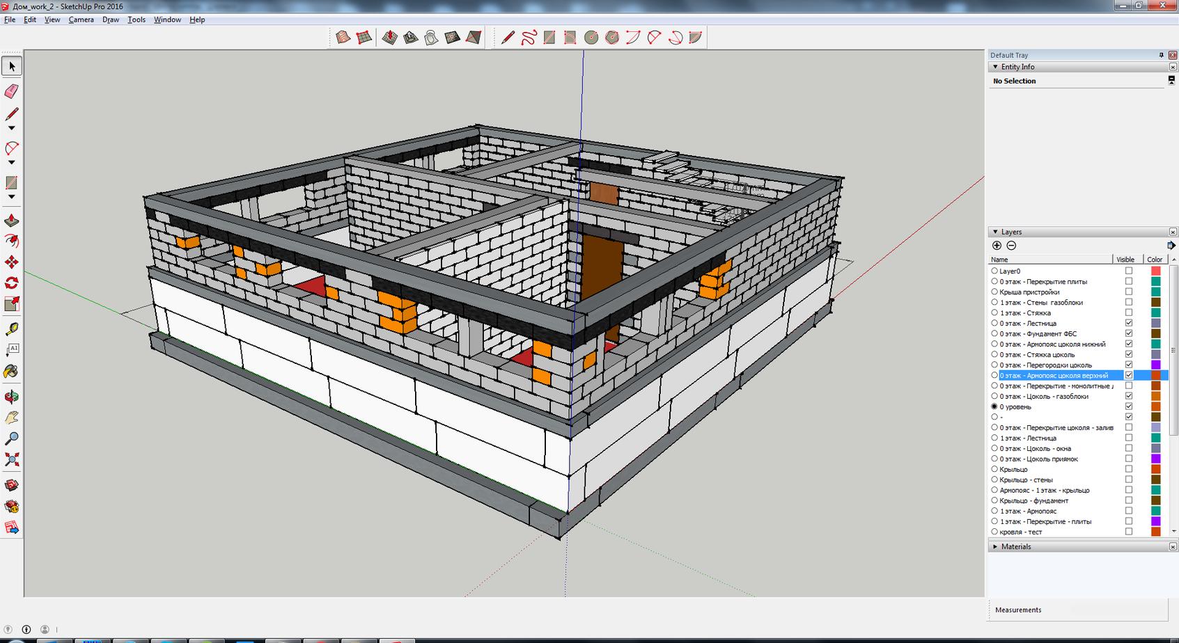This screenshot has height=643, width=1179.
Task: Open the Rectangle tool flyout arrow
Action: pos(11,198)
